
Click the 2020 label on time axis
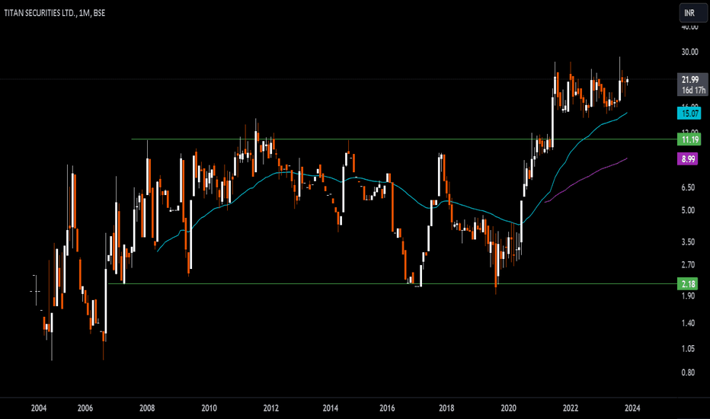[508, 408]
